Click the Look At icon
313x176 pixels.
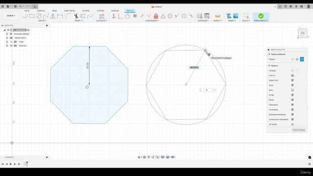coord(292,75)
